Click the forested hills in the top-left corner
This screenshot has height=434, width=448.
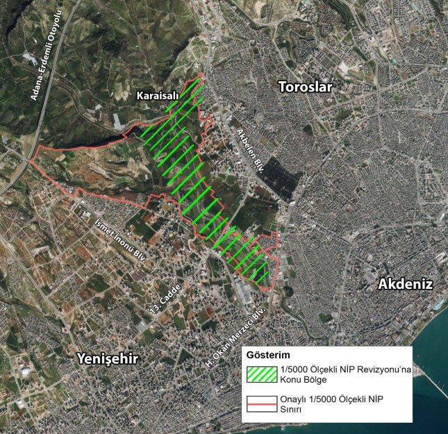28,28
